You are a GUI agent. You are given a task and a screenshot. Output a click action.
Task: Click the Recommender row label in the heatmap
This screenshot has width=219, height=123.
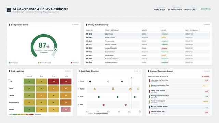[x=14, y=102]
